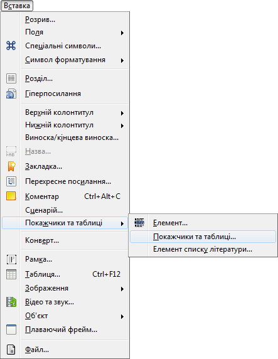Click the Гіперпосилання globe icon
Screen dimensions: 278x359
click(x=11, y=94)
